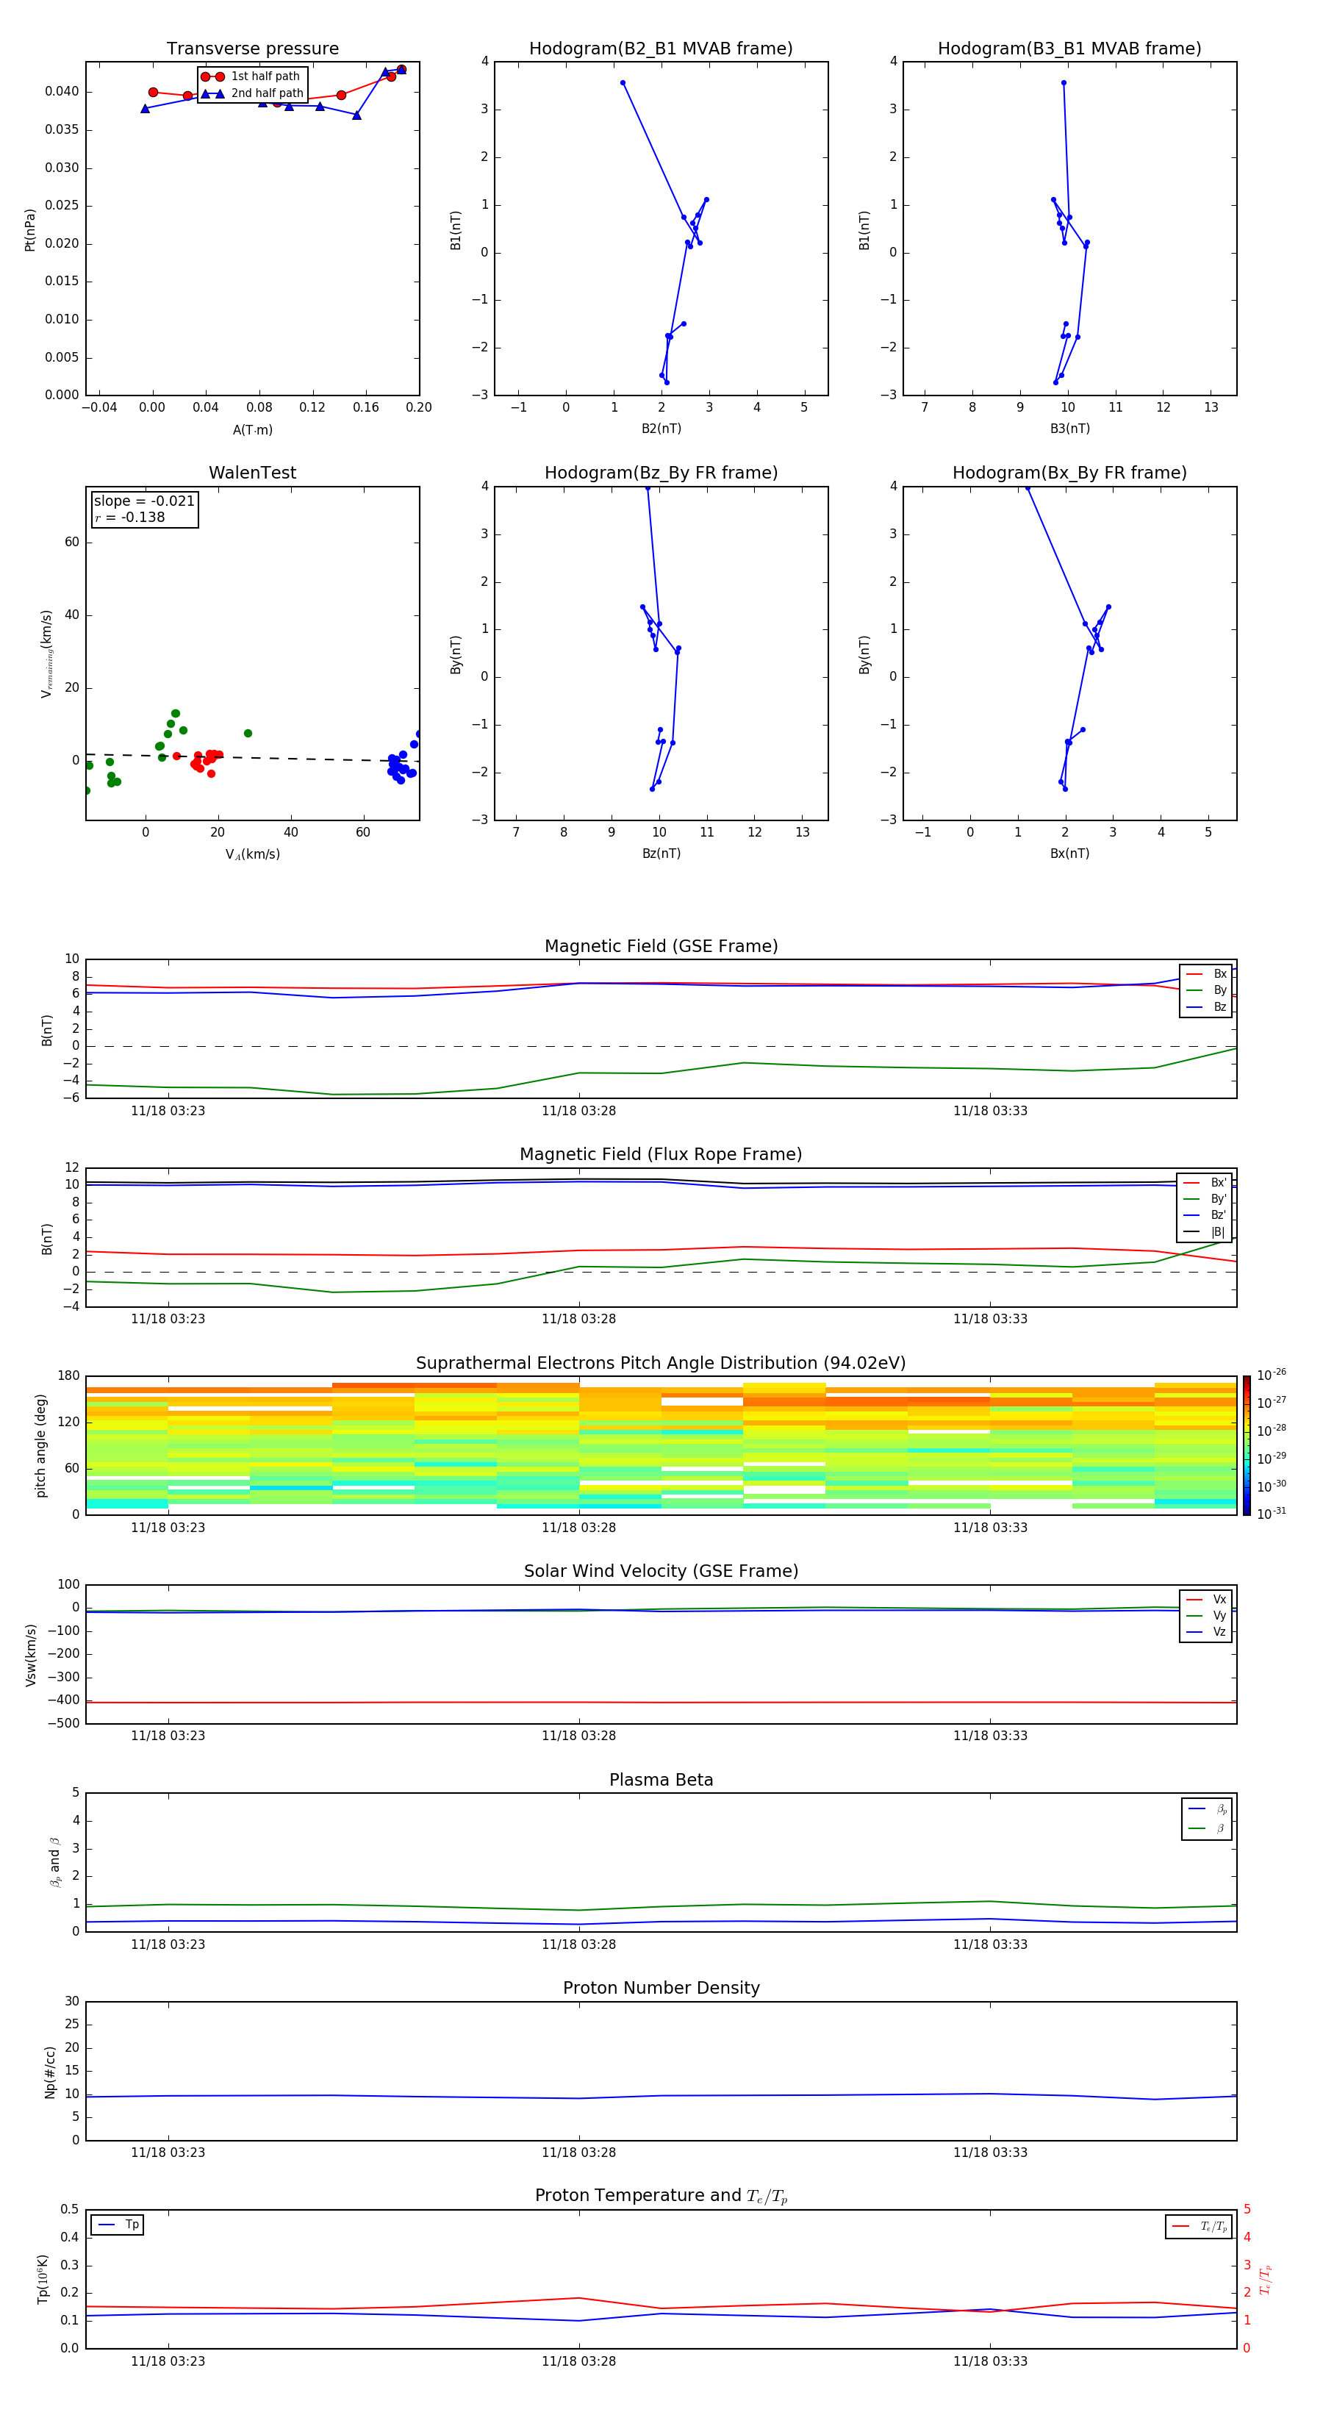Click the 'V_A(km/s)' axis label under WalenTest
Viewport: 1323px width, 2426px height.
click(252, 854)
